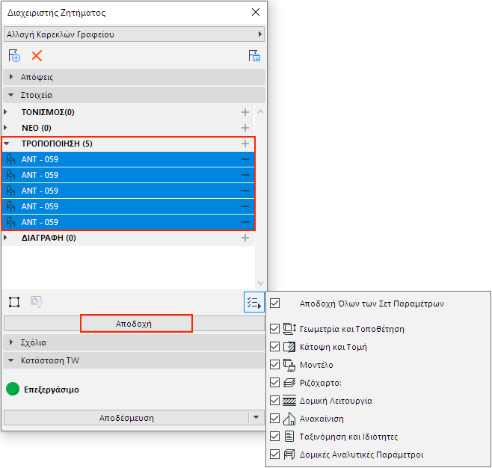Uncheck the Ριζόχαρτο checkbox
Screen dimensions: 492x468
[275, 383]
